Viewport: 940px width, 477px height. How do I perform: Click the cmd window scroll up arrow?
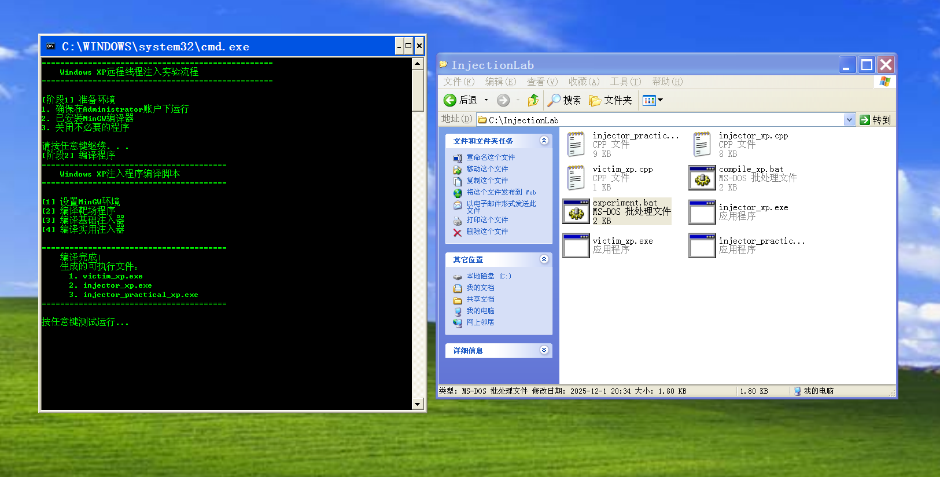[x=418, y=64]
